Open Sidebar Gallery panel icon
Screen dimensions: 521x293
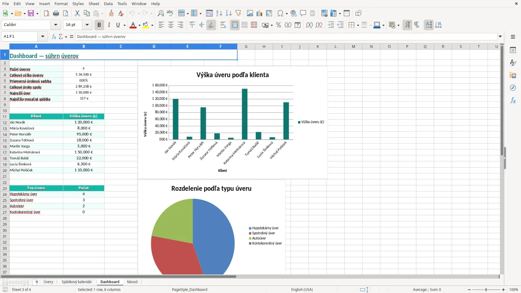[513, 76]
